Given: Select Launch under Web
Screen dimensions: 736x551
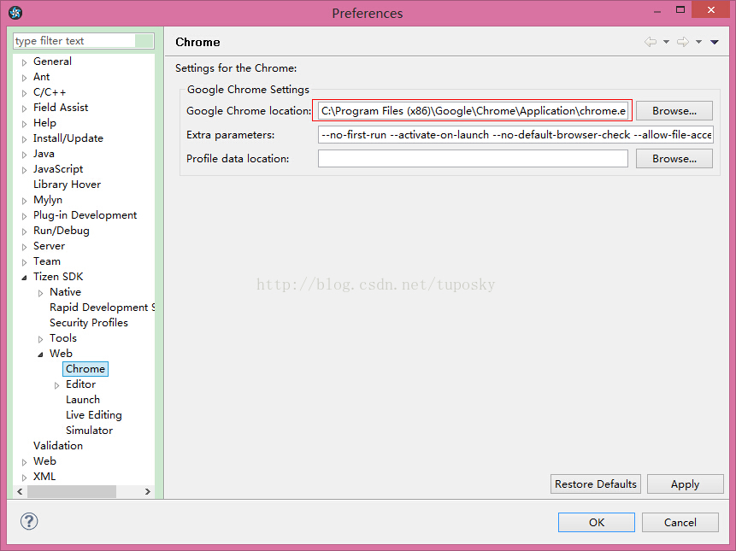Looking at the screenshot, I should [83, 400].
